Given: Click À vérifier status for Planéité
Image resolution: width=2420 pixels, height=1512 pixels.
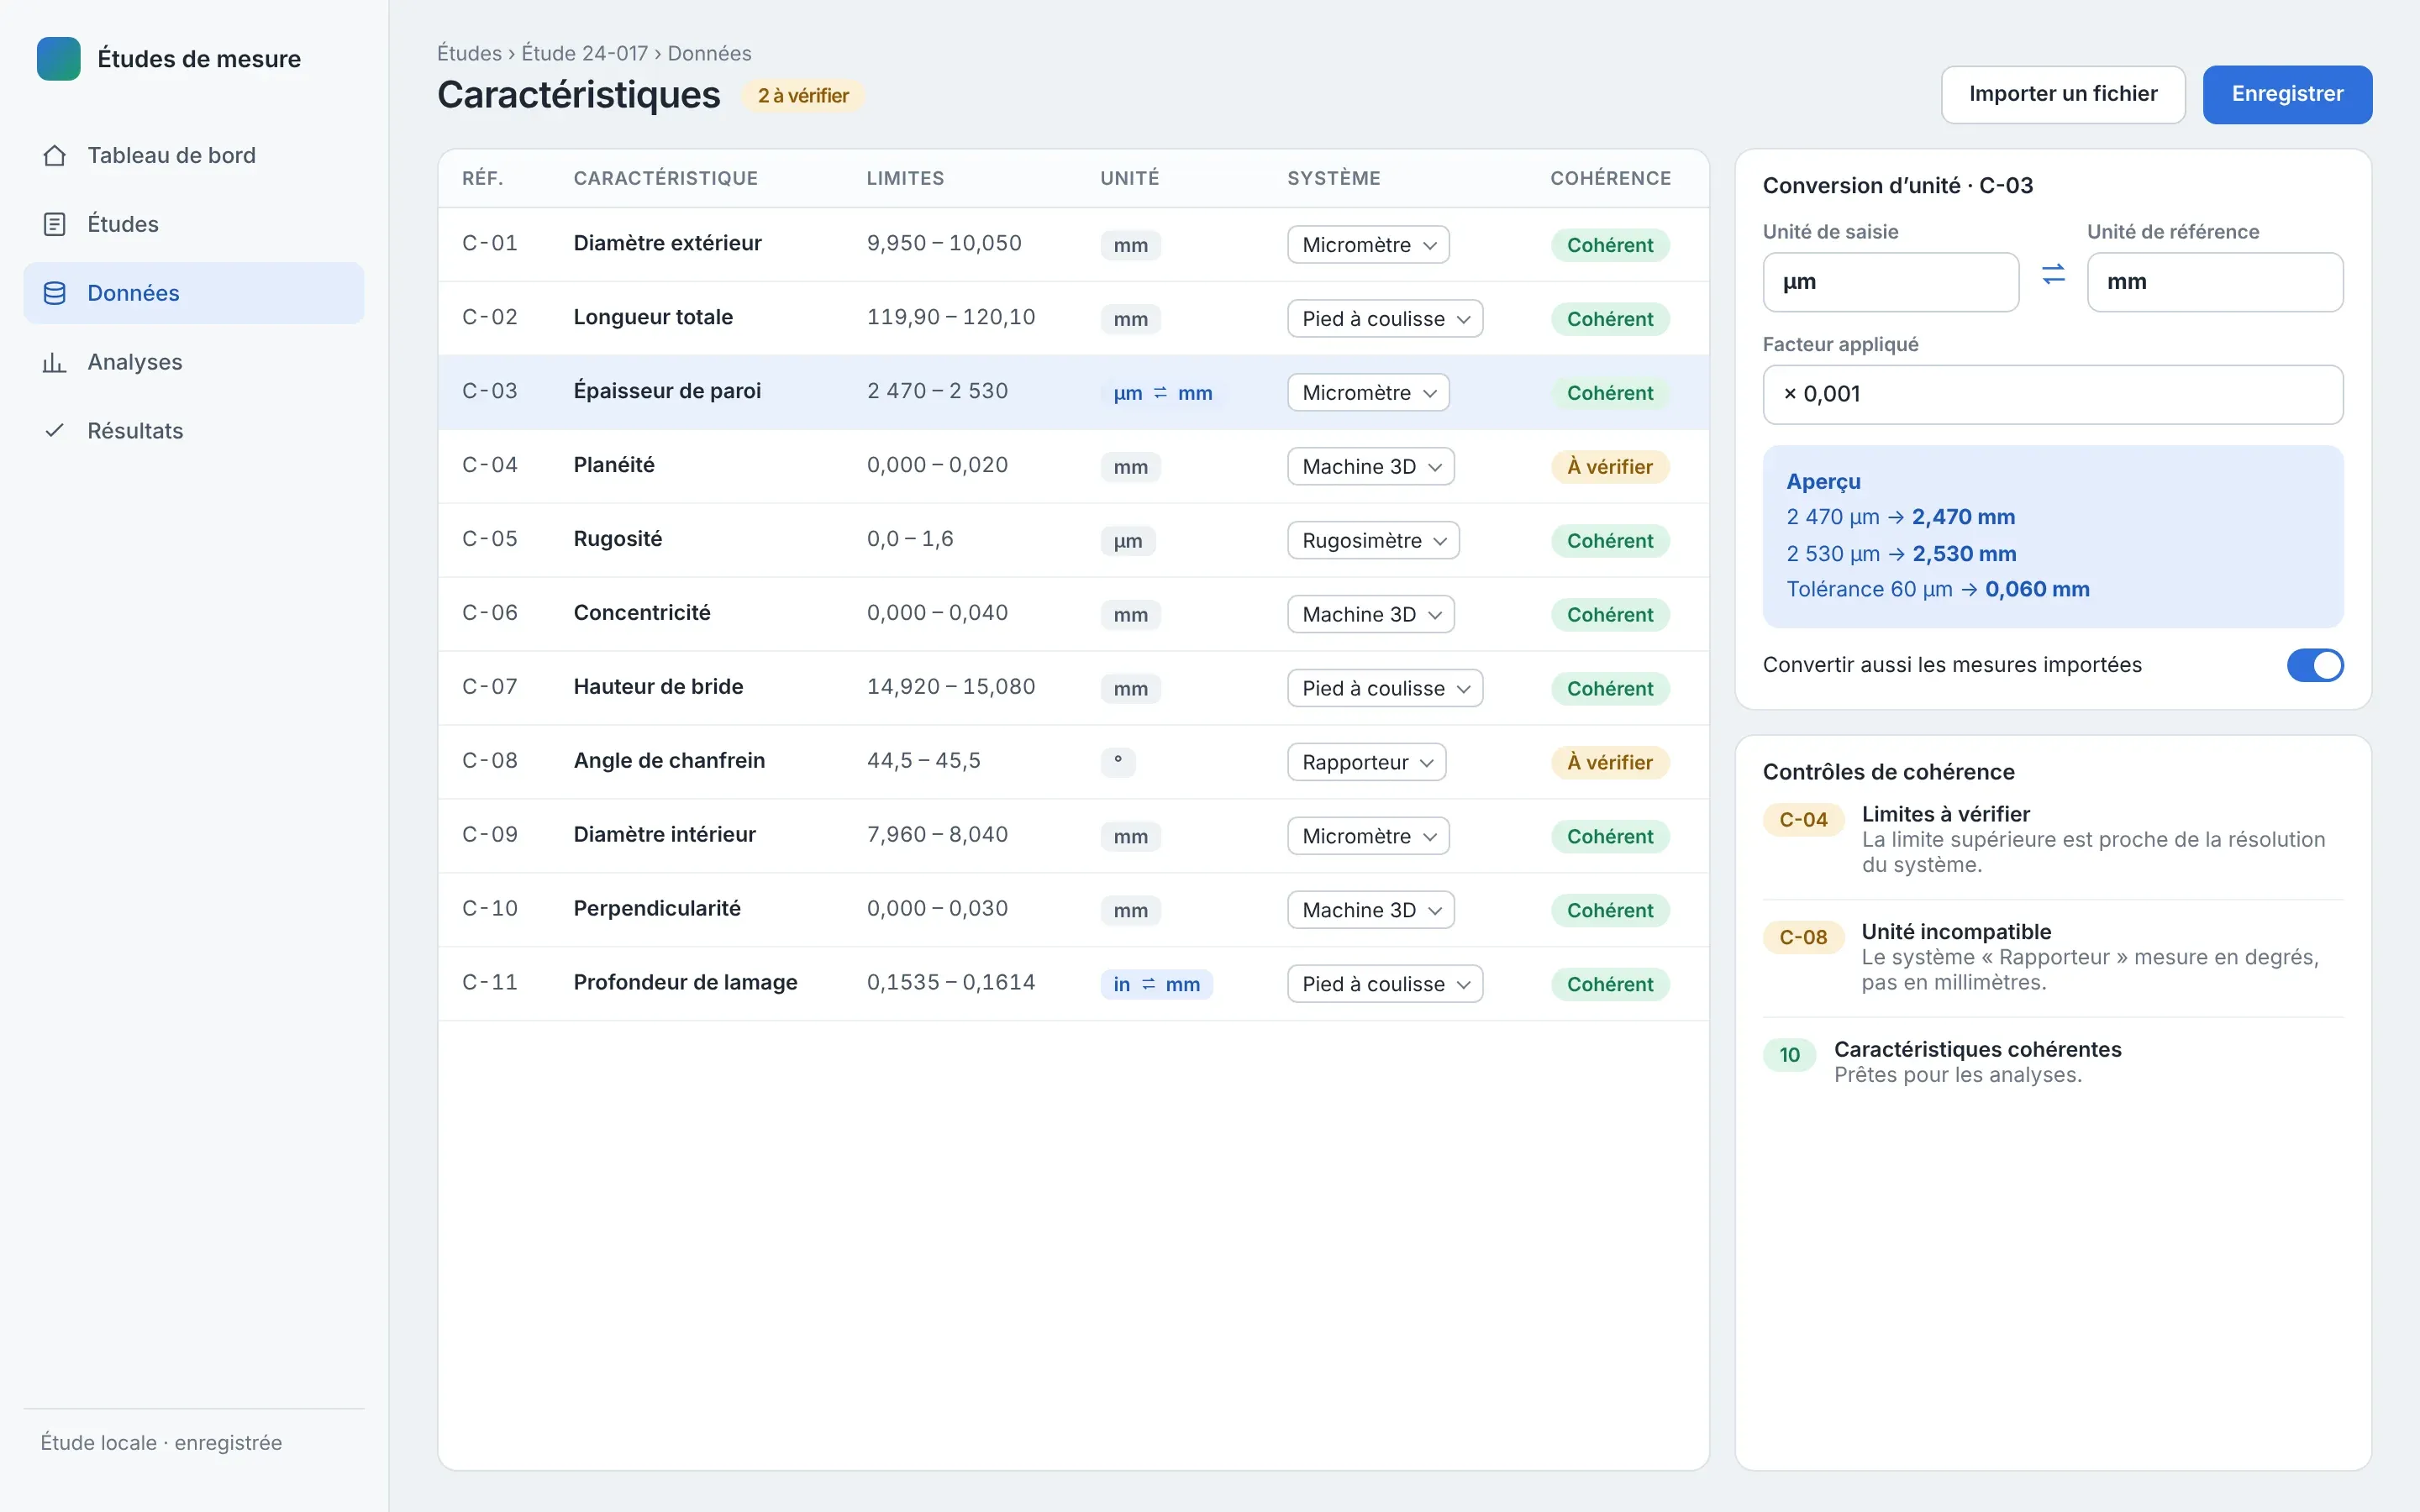Looking at the screenshot, I should click(1609, 467).
